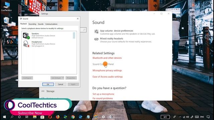Open Sound Control Panel link
The image size is (214, 120).
[103, 64]
